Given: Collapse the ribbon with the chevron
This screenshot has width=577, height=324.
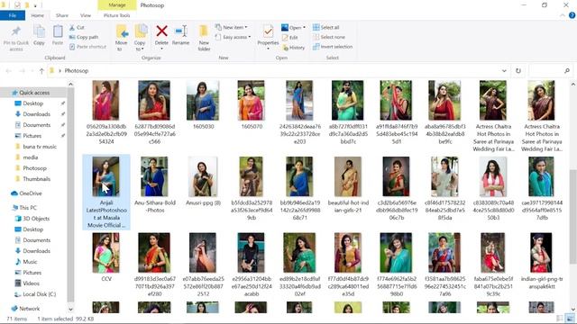Looking at the screenshot, I should coord(563,15).
